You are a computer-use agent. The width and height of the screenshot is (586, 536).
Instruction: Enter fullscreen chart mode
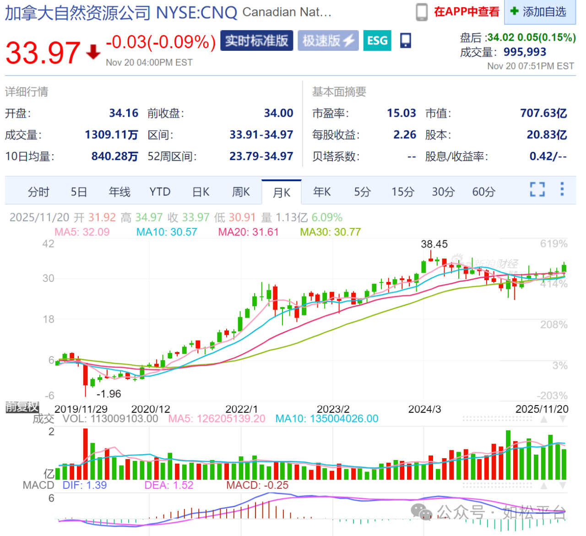coord(537,189)
